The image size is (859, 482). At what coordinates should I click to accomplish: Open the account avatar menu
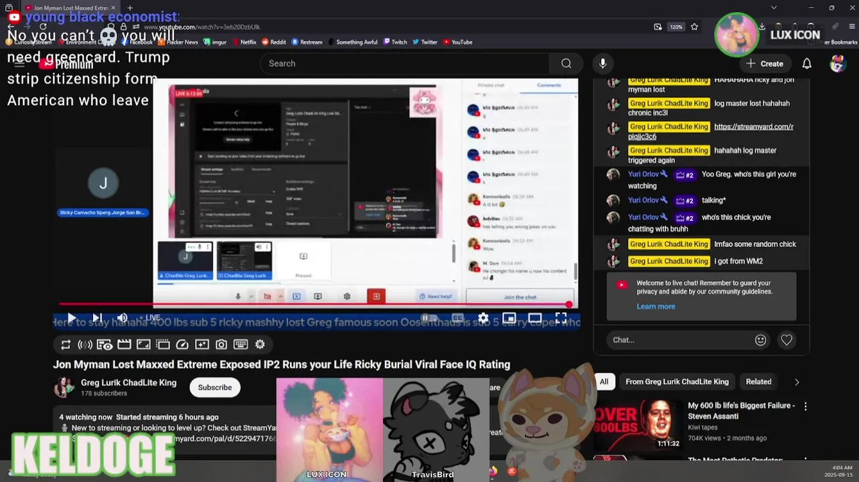pyautogui.click(x=838, y=64)
